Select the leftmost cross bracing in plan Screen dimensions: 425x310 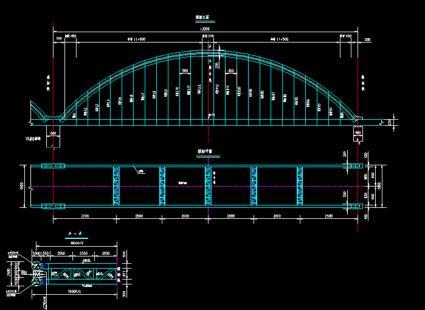pyautogui.click(x=116, y=186)
